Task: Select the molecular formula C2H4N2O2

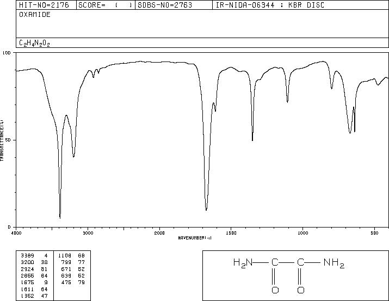Action: click(x=34, y=43)
